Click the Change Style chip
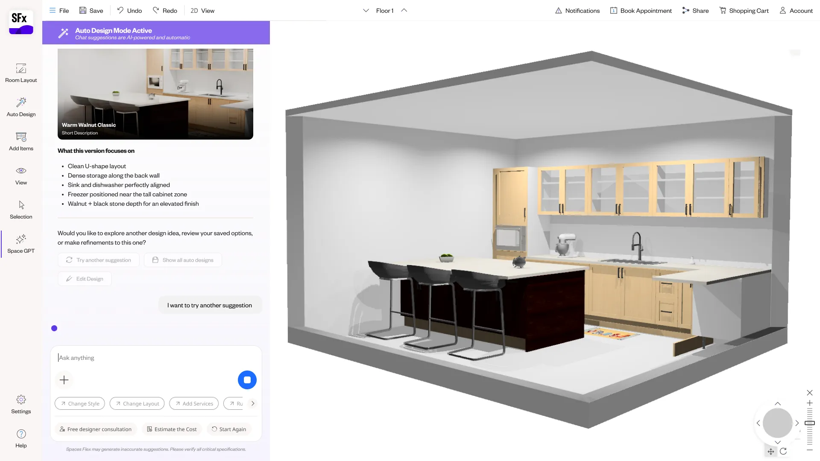Image resolution: width=820 pixels, height=461 pixels. click(x=80, y=403)
